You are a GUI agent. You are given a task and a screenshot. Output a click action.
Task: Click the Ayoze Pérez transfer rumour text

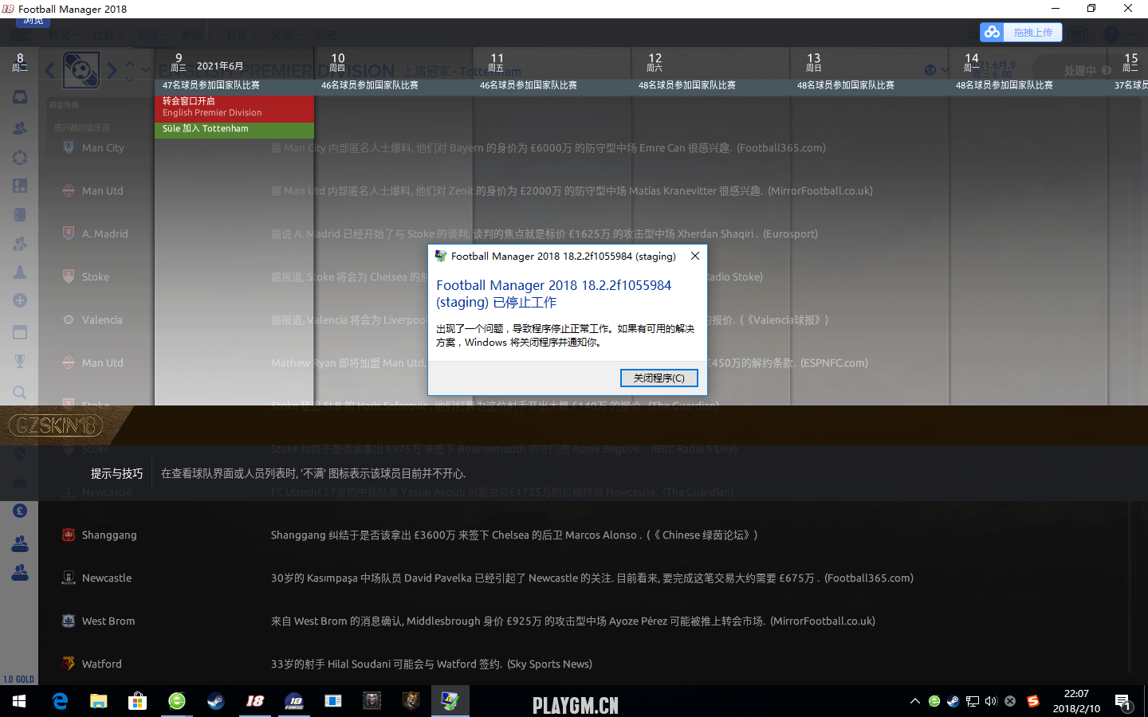click(572, 621)
